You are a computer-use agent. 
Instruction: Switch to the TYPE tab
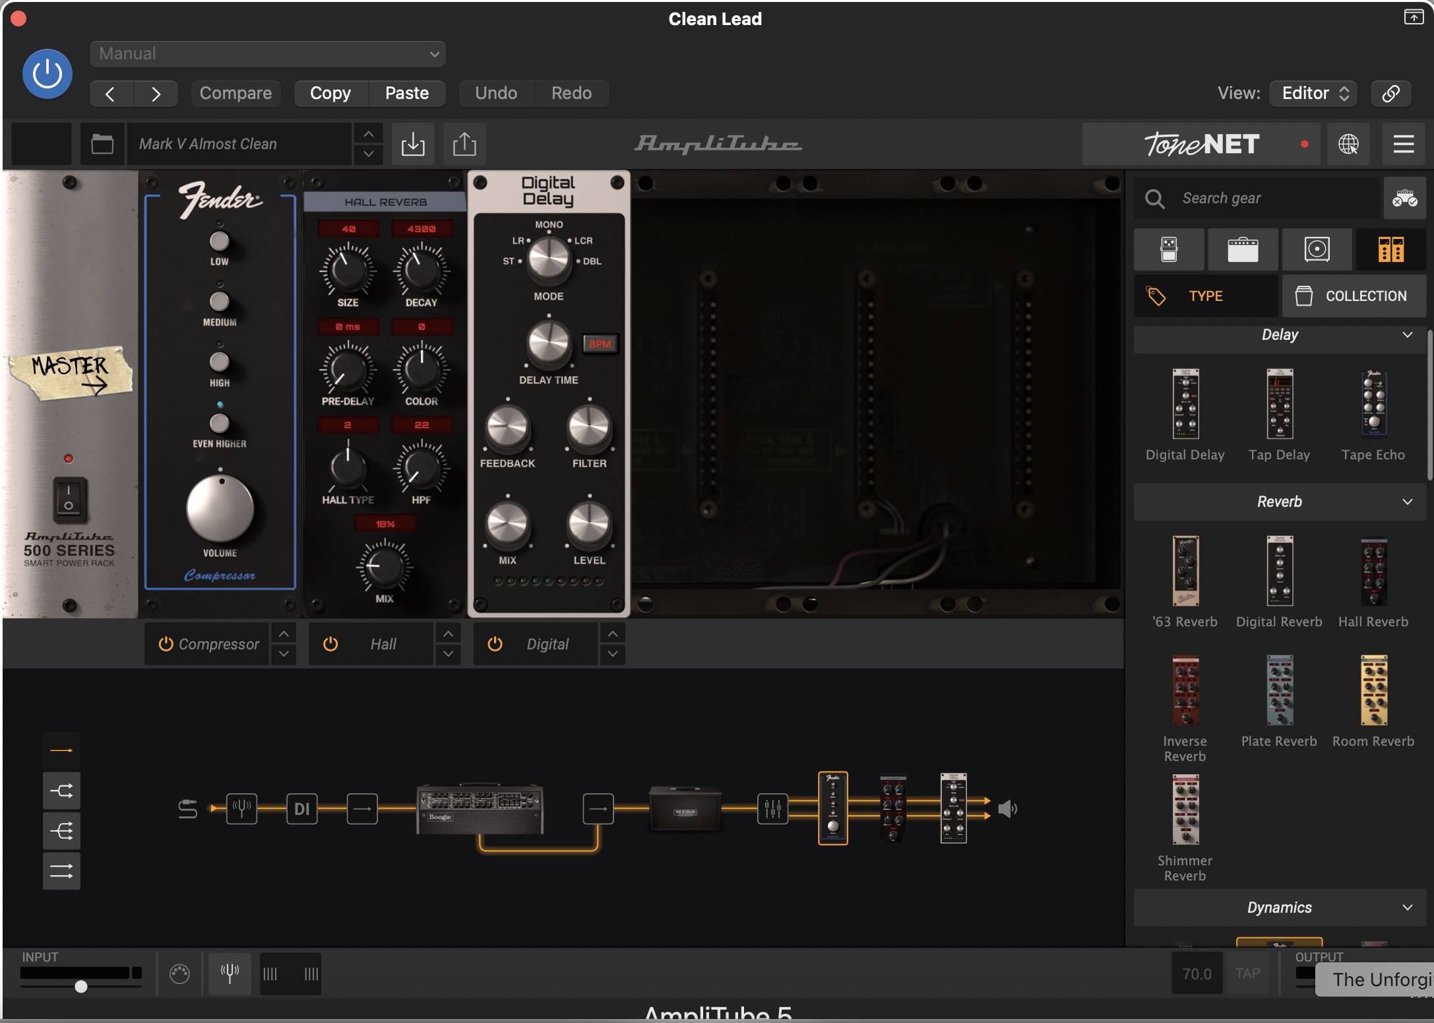1206,296
